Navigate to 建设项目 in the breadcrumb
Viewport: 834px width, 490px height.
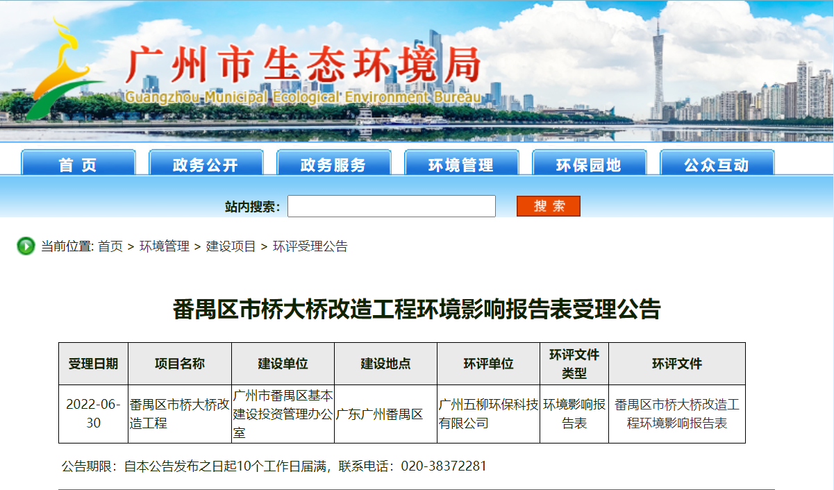231,246
